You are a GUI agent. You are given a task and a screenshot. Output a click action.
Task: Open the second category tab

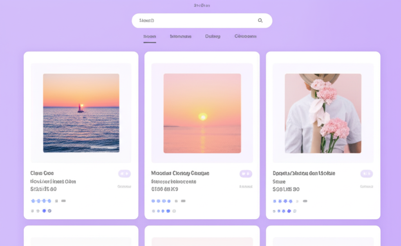(181, 36)
